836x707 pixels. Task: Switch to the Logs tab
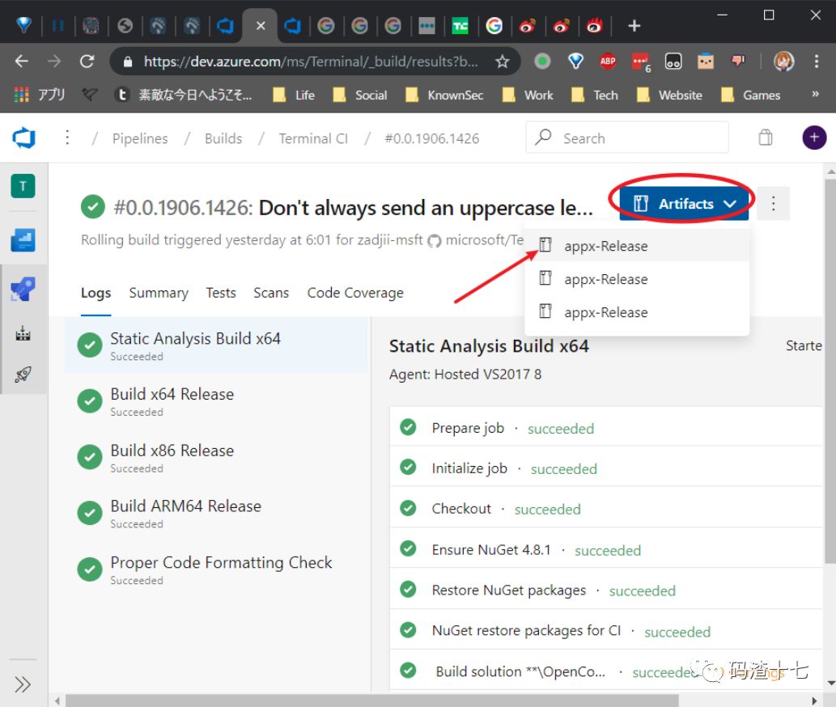click(x=96, y=293)
